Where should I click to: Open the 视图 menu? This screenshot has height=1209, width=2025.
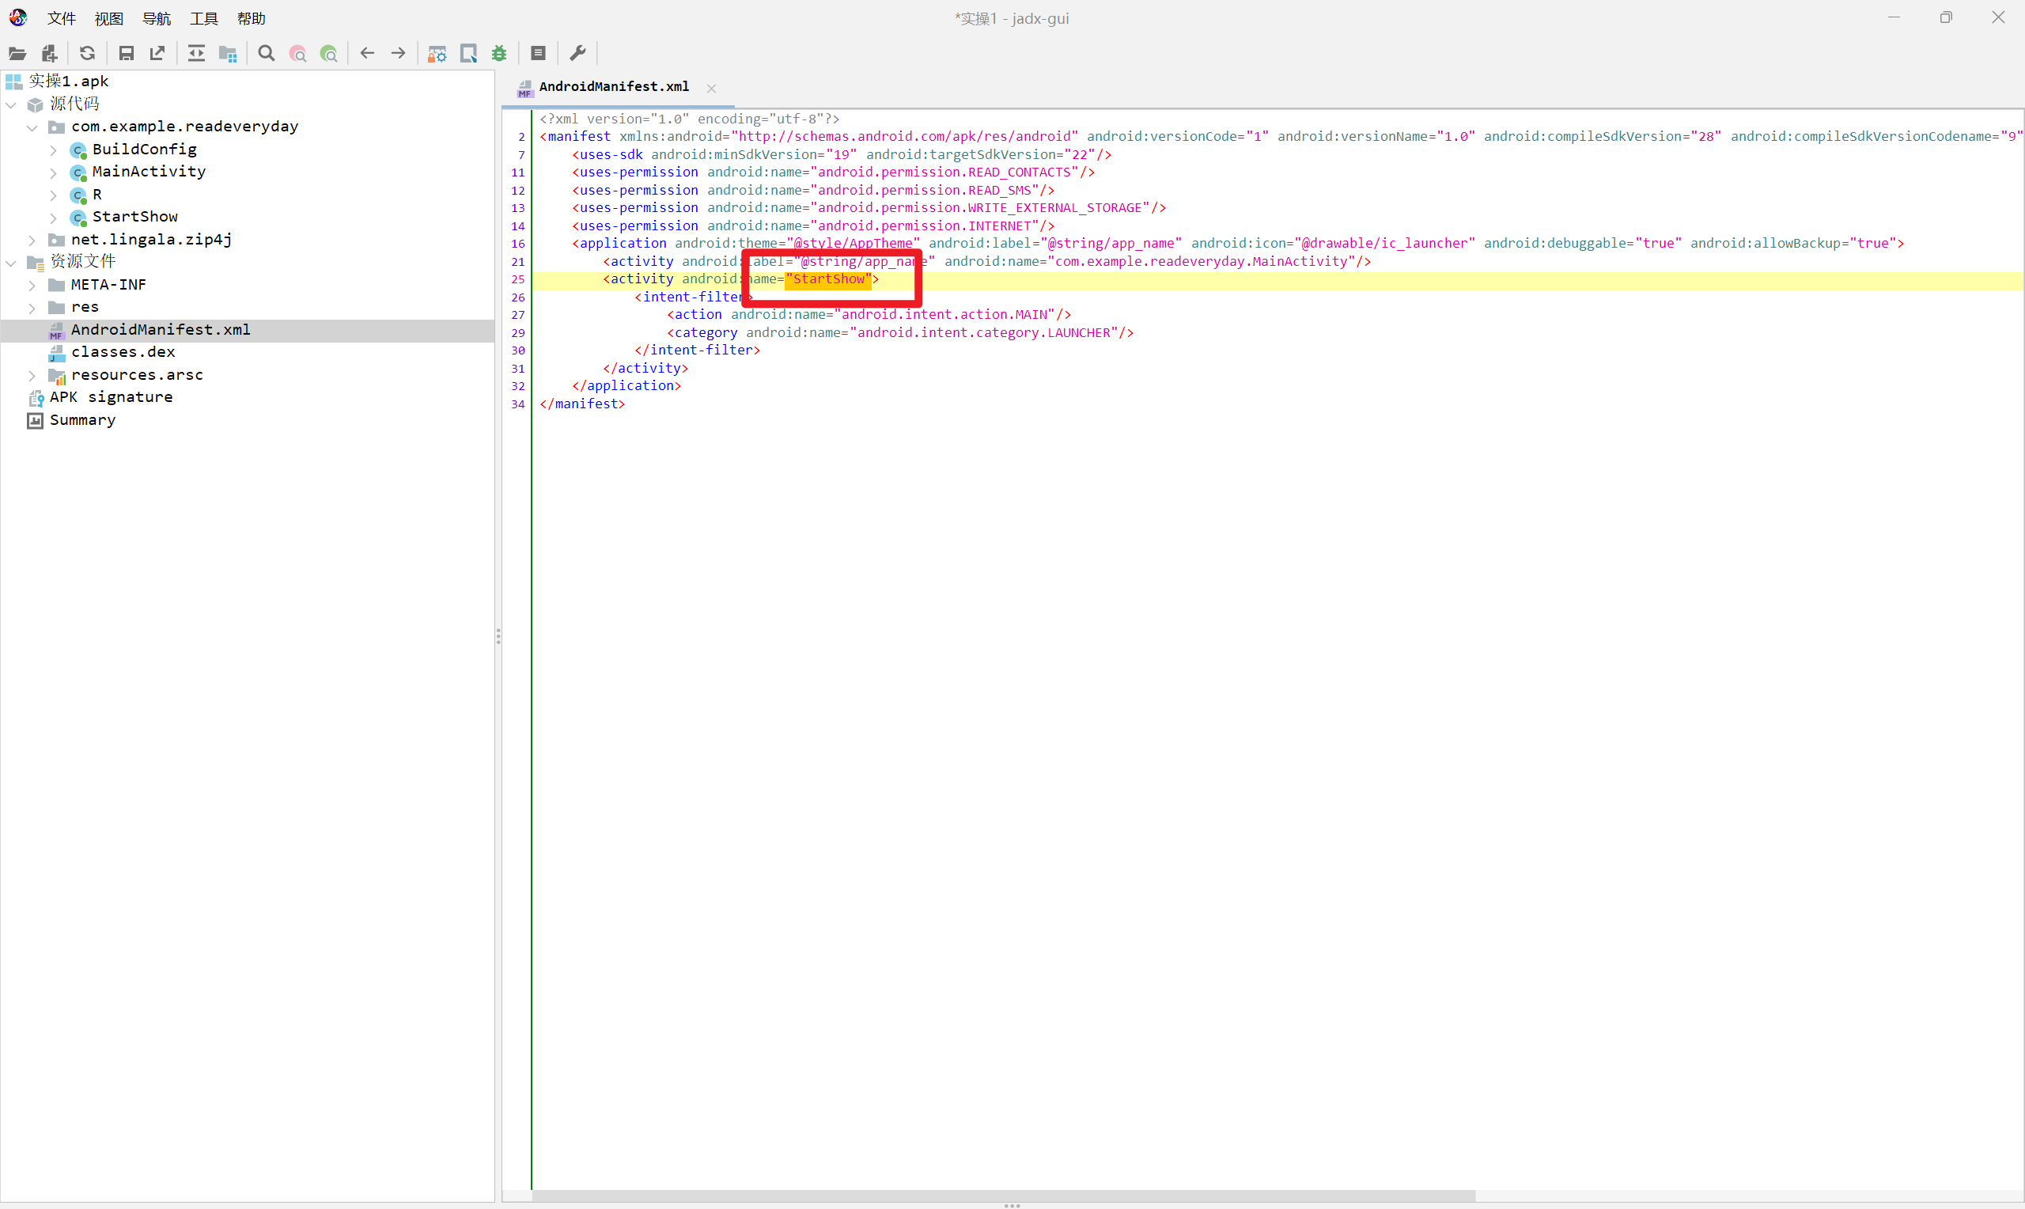point(108,19)
